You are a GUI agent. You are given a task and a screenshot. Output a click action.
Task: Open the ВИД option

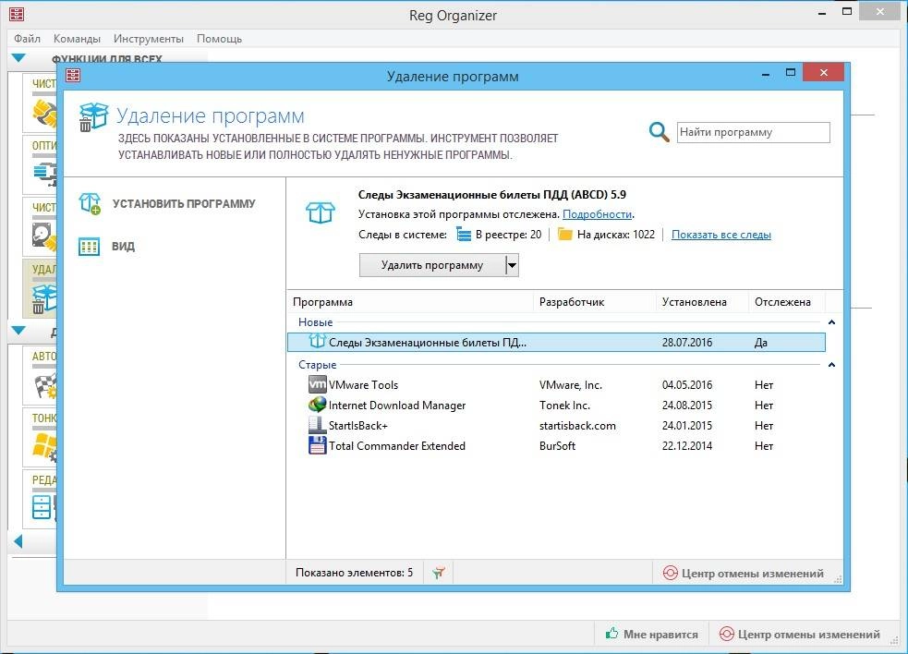coord(124,247)
